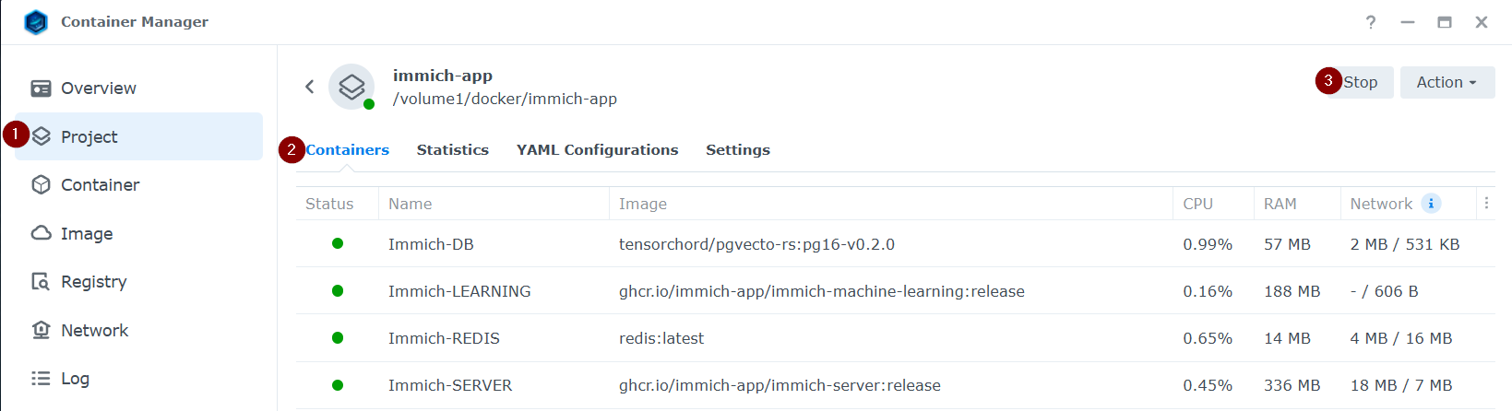Screen dimensions: 1512x411
Task: Open Container in the sidebar
Action: 138,184
